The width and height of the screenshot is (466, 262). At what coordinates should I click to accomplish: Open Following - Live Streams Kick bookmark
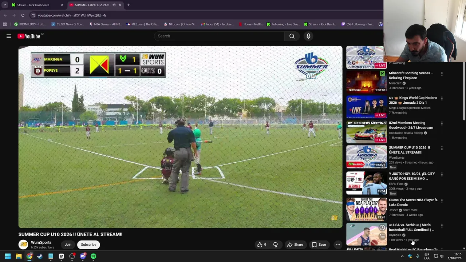(x=283, y=24)
